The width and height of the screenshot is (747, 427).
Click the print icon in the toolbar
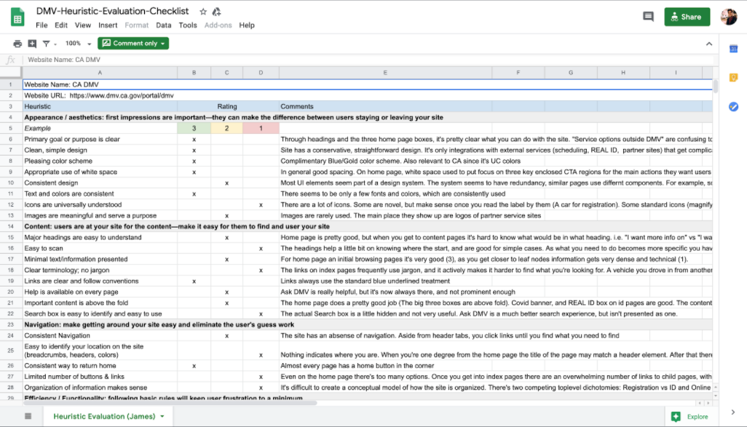click(x=17, y=44)
